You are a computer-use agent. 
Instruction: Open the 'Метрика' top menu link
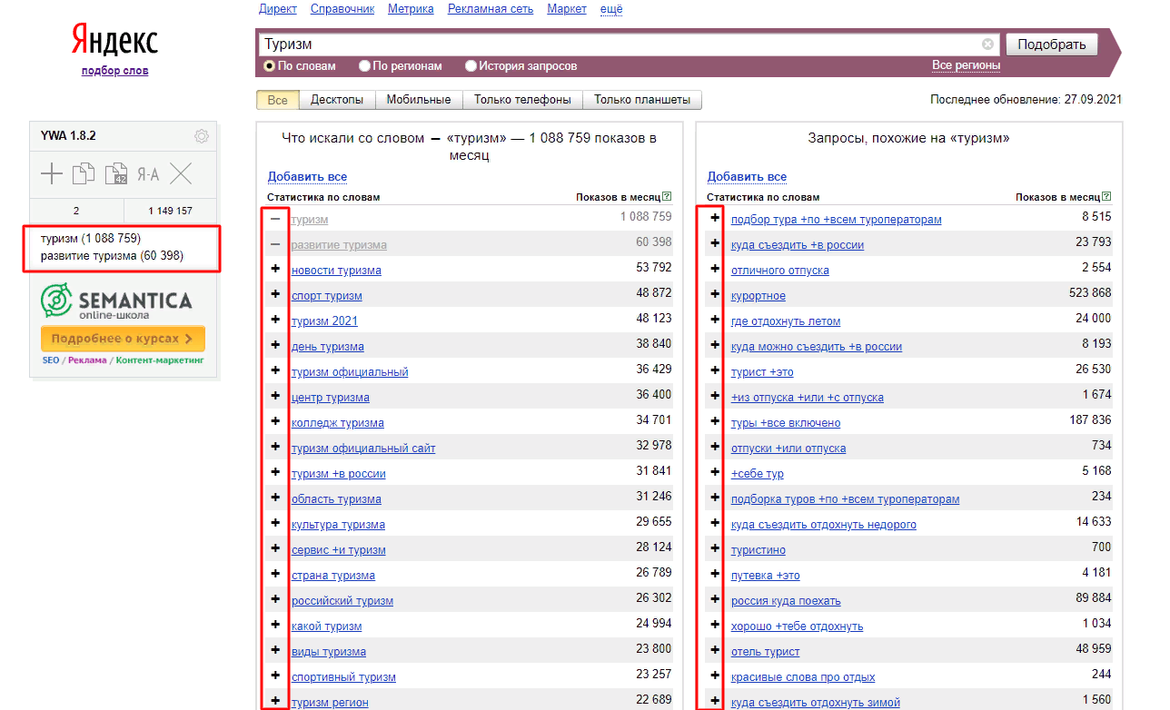pyautogui.click(x=411, y=9)
